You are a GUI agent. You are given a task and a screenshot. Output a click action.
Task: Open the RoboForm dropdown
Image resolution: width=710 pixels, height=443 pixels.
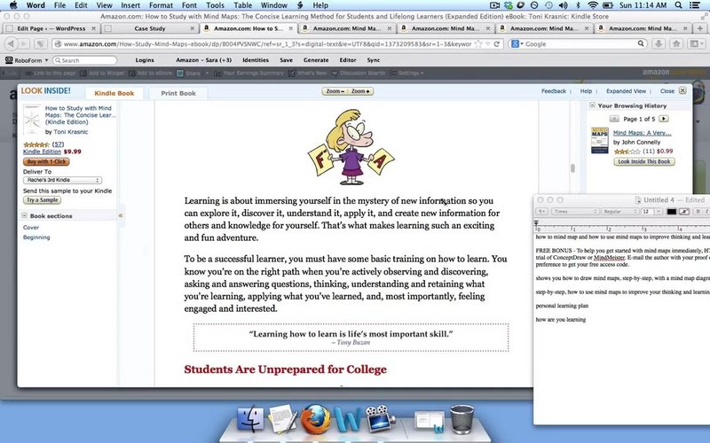pos(27,60)
